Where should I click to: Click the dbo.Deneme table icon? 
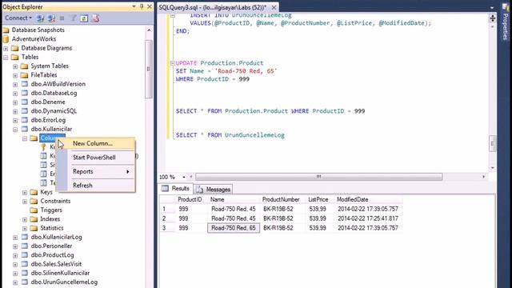[x=25, y=102]
